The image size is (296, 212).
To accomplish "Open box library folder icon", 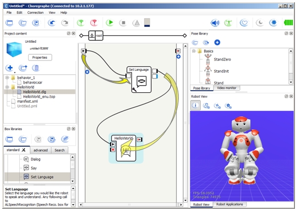I will click(23, 140).
